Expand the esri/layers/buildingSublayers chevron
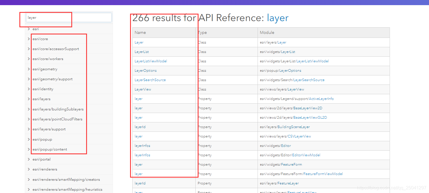Viewport: 429px width, 193px height. coord(29,109)
